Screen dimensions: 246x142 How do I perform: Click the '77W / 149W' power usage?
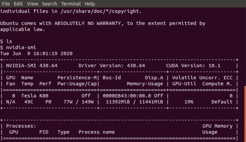78,102
